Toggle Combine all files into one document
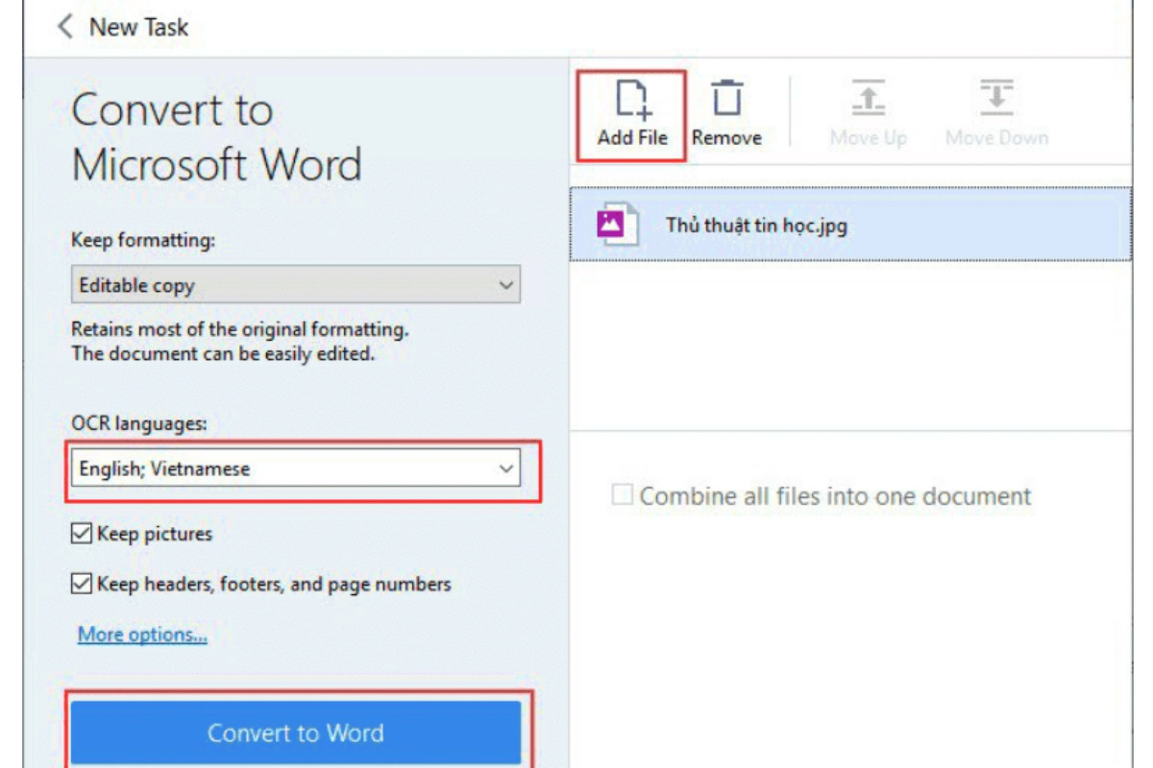Screen dimensions: 1153x768 pyautogui.click(x=623, y=496)
